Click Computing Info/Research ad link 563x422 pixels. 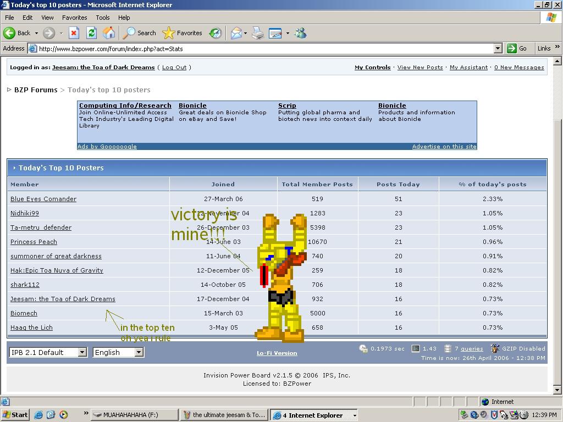[125, 105]
